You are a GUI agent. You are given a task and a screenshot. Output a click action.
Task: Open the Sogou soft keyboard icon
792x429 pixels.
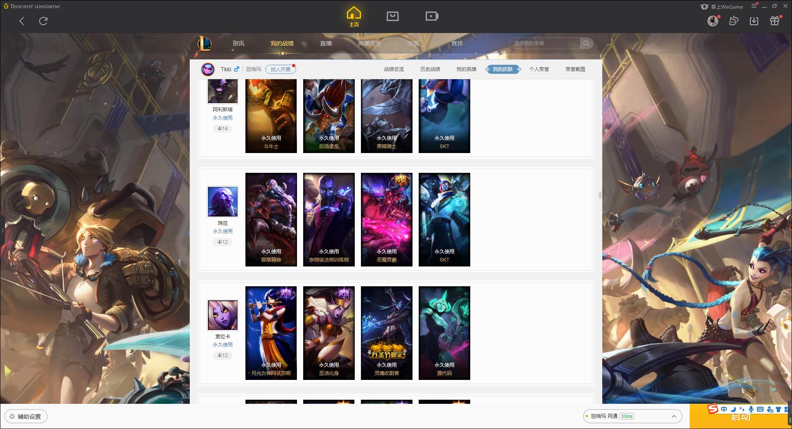(x=760, y=409)
